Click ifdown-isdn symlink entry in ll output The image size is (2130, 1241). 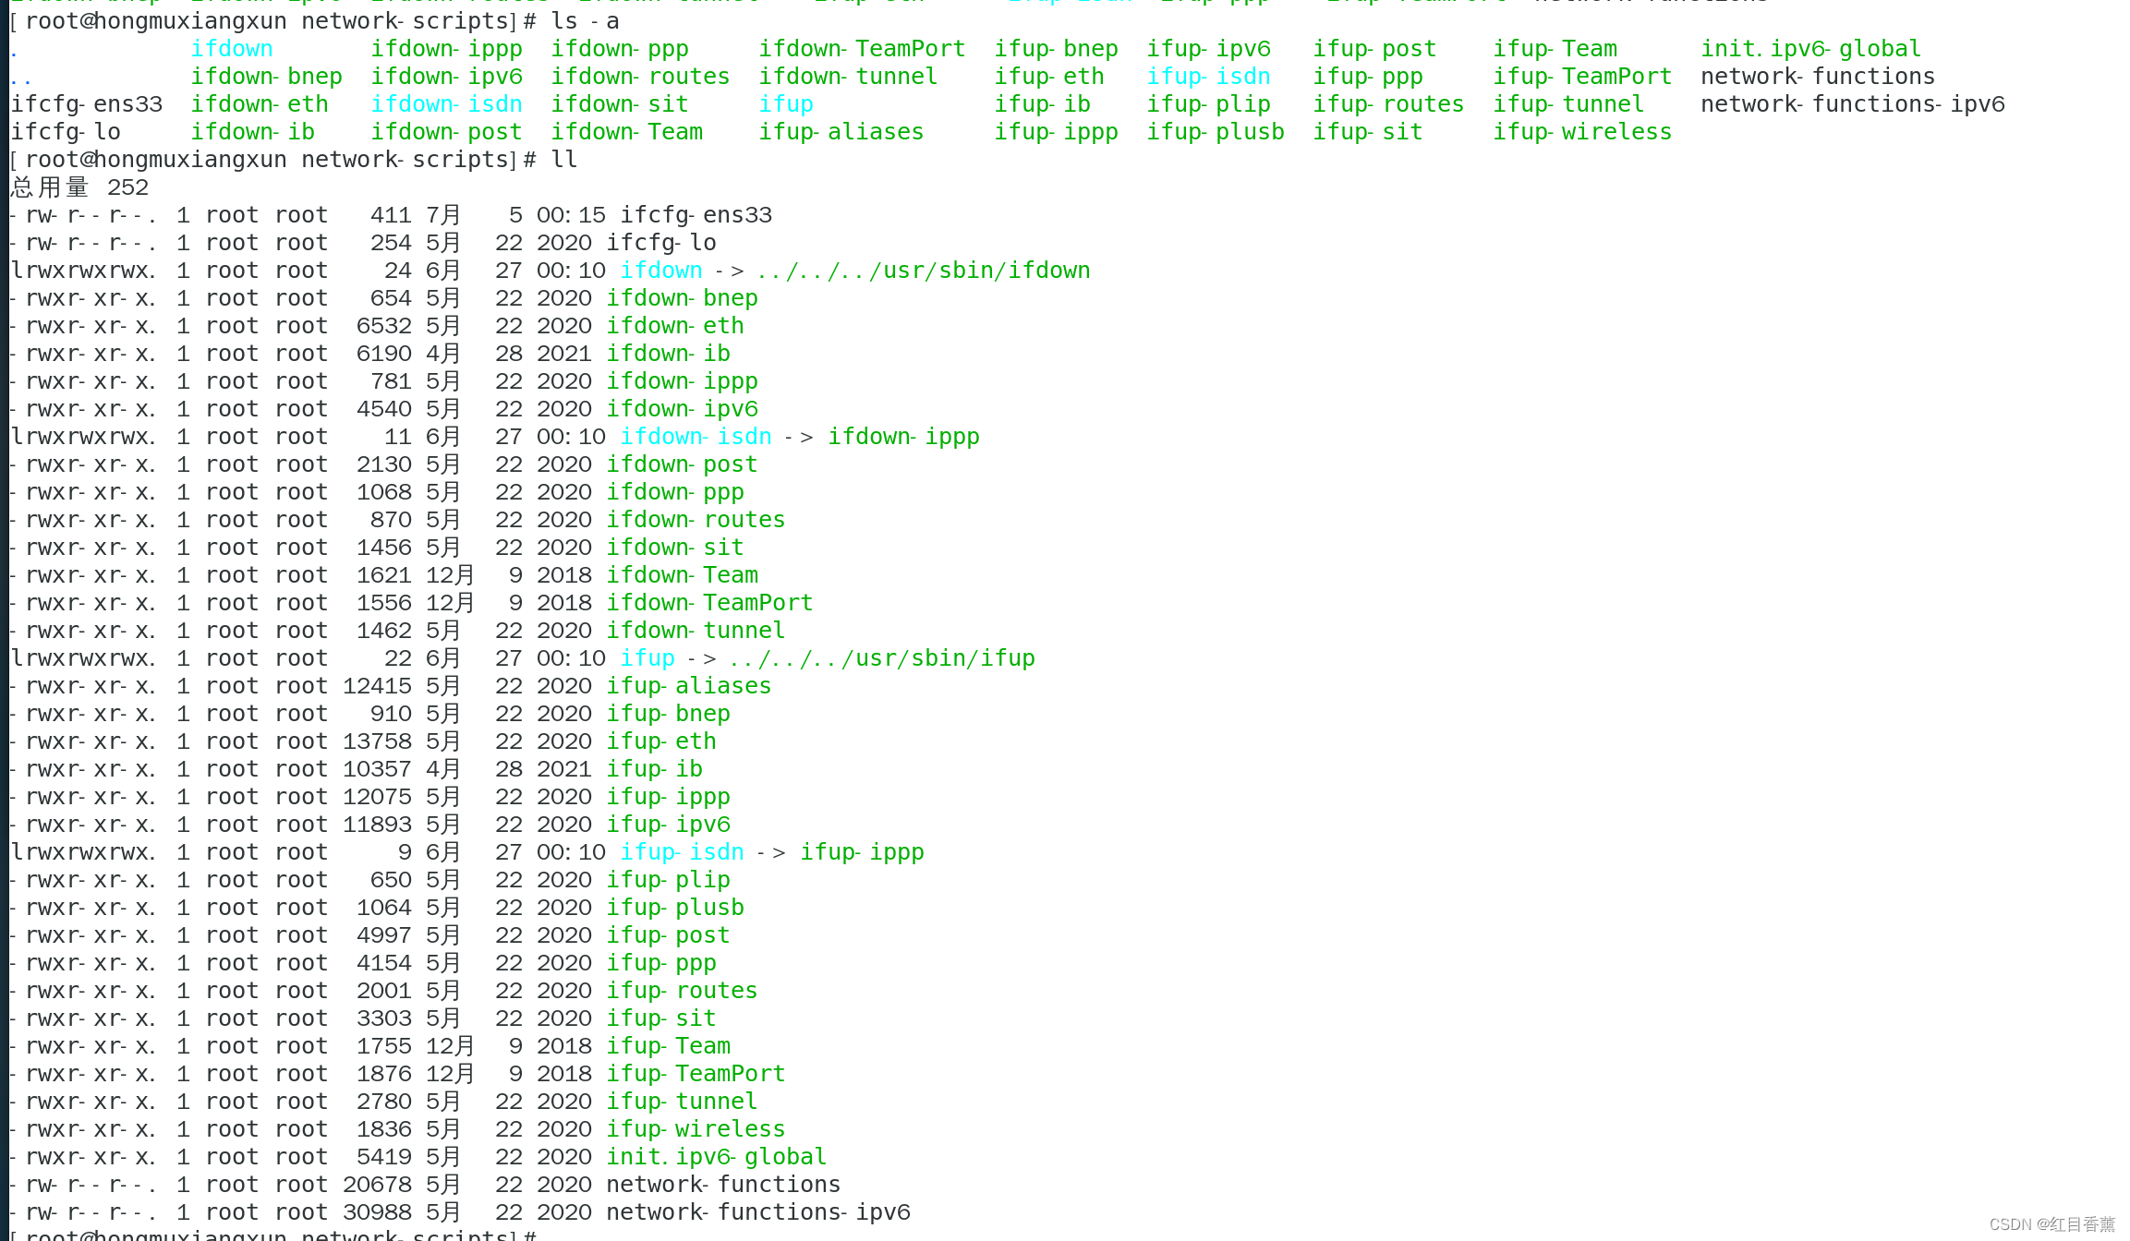click(695, 437)
